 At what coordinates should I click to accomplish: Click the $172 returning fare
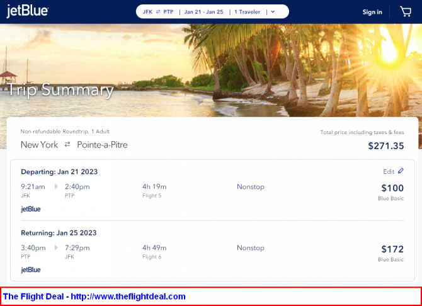click(x=392, y=249)
